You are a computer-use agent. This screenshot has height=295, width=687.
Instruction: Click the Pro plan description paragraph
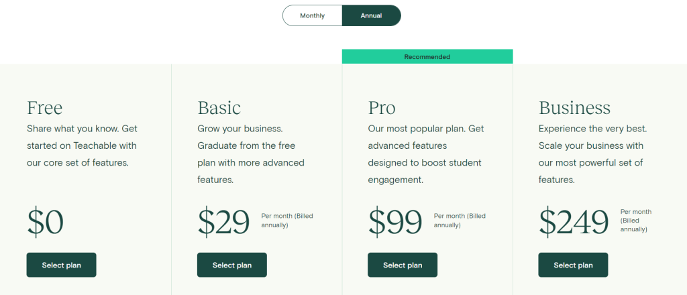tap(426, 154)
